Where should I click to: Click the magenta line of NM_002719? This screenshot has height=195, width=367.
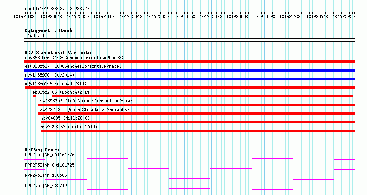pyautogui.click(x=190, y=189)
